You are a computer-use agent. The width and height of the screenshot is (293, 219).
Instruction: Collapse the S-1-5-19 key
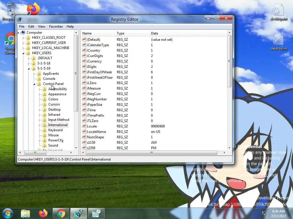pos(29,69)
